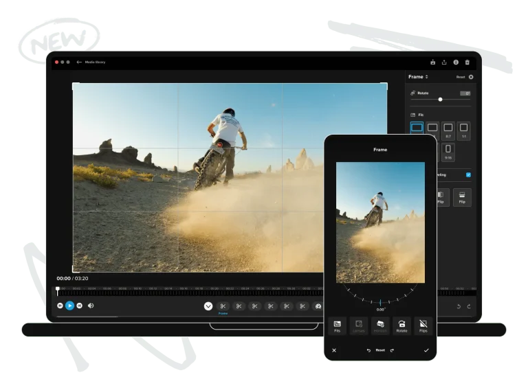
Task: Click the redo arrow on desktop toolbar
Action: [x=469, y=306]
